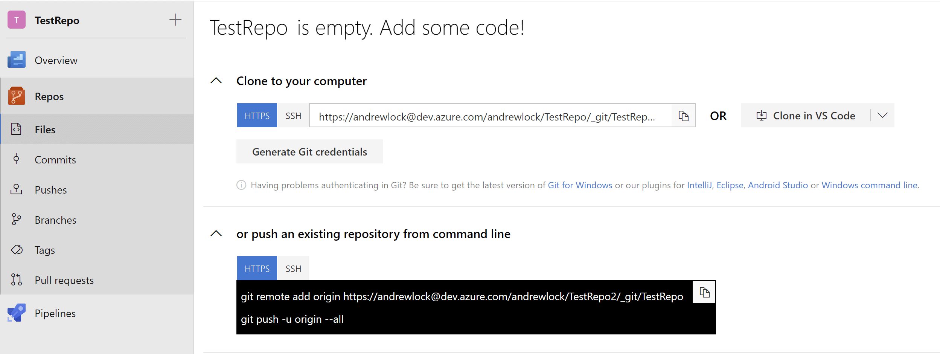Screen dimensions: 940x354
Task: Collapse the push existing repository section
Action: [216, 233]
